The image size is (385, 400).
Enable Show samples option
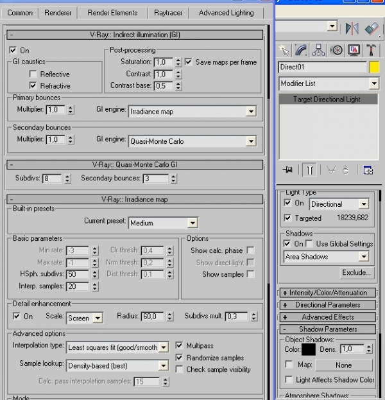click(250, 274)
